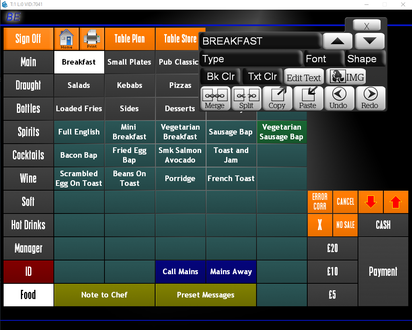
Task: Select the Hot Drinks category
Action: 29,225
